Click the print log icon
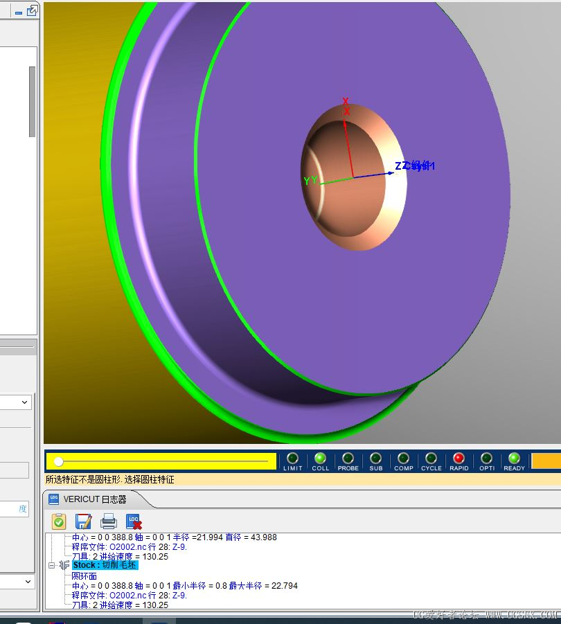561x624 pixels. click(x=109, y=522)
